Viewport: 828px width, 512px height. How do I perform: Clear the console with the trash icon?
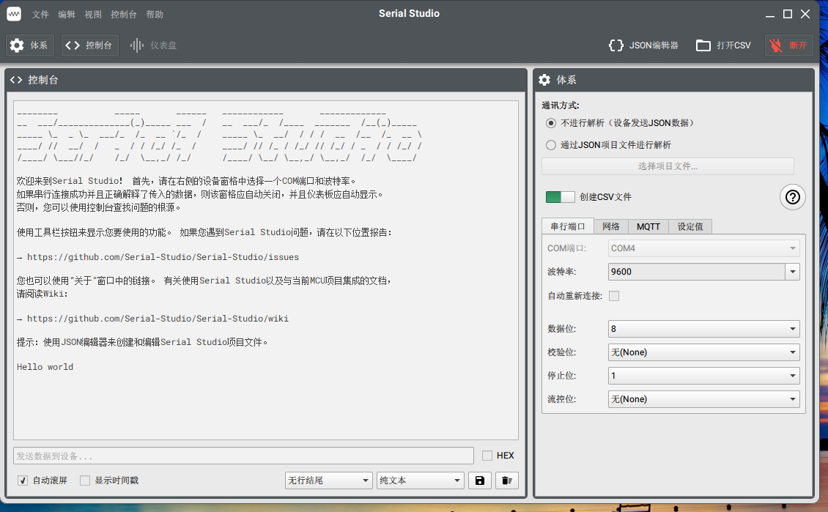507,481
